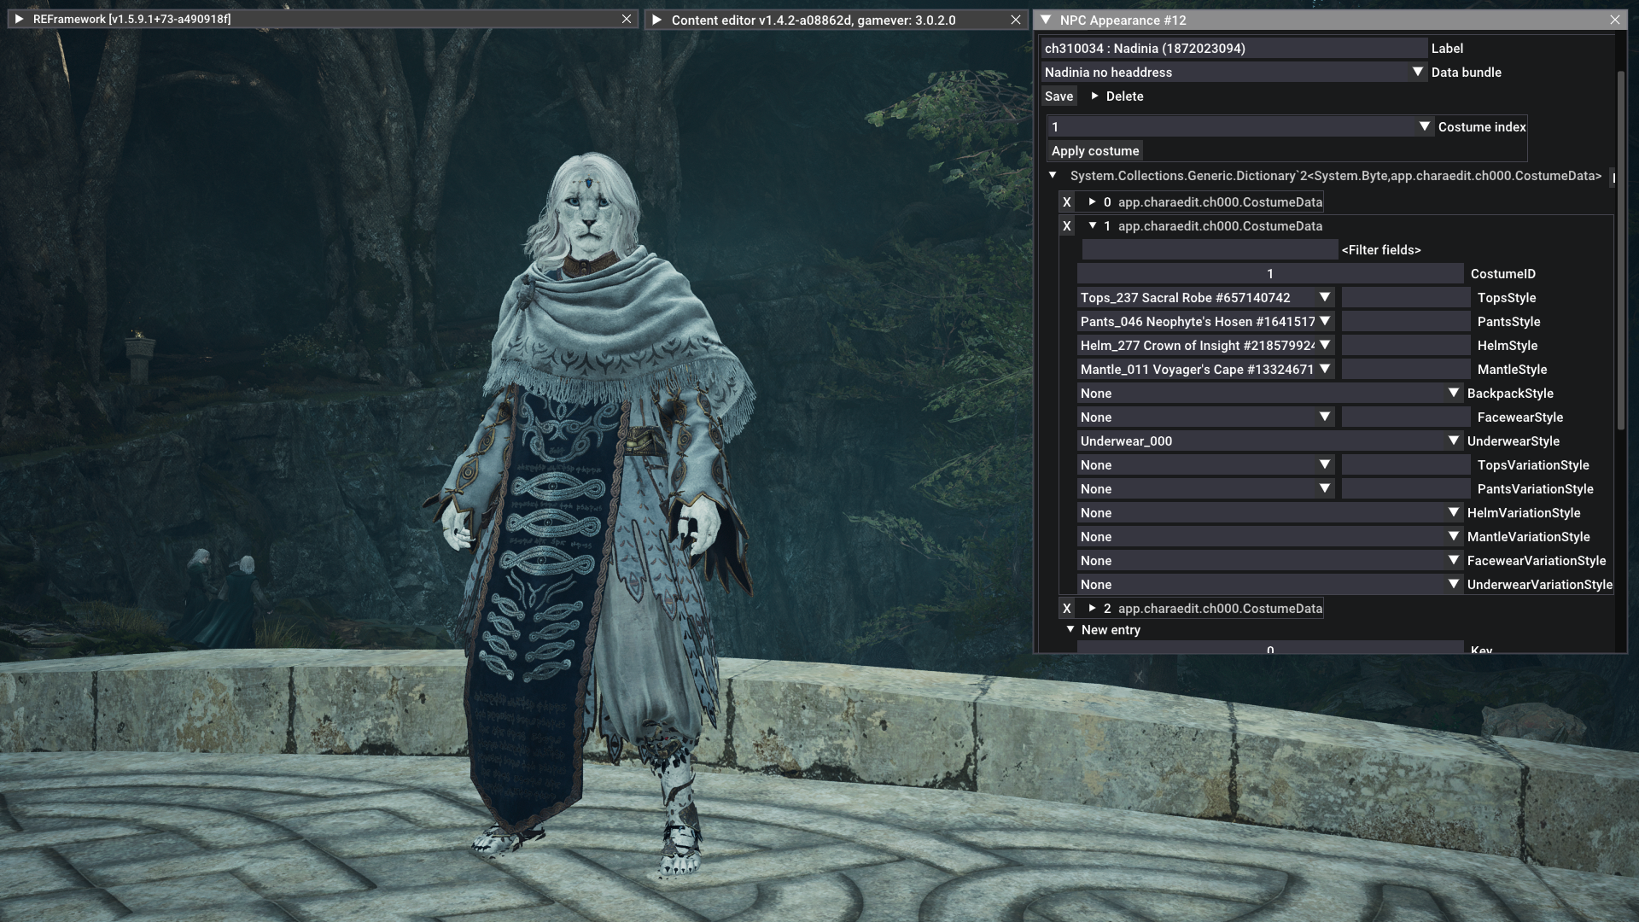Expand costume entry 2 CostumeData
Viewport: 1639px width, 922px height.
1092,609
